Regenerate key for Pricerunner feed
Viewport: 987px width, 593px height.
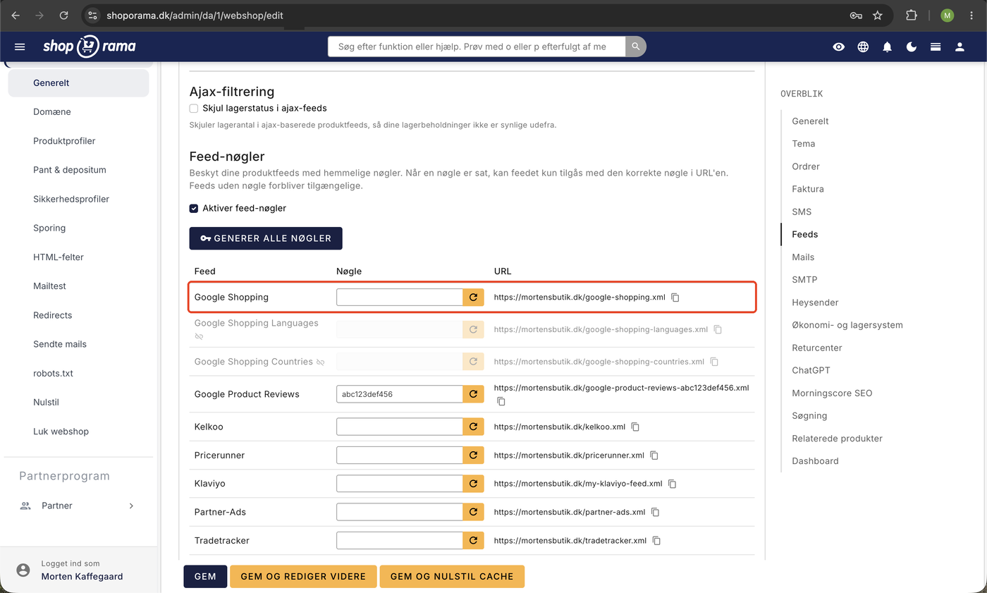click(x=473, y=455)
